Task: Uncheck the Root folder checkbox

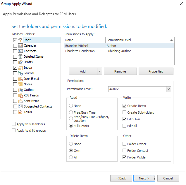Action: [15, 40]
